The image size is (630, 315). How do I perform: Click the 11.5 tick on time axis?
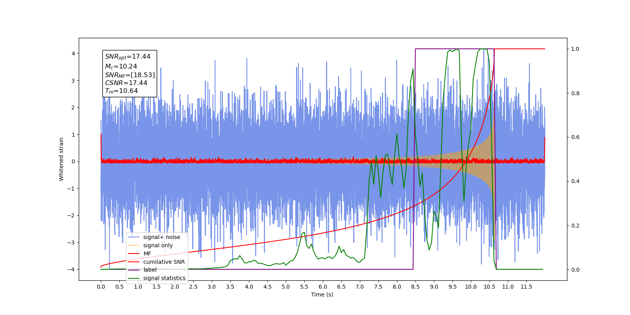click(x=526, y=287)
